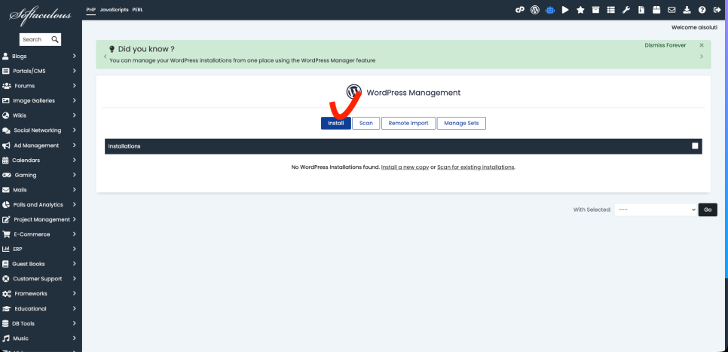
Task: Click the Calendars grid icon
Action: [x=5, y=161]
